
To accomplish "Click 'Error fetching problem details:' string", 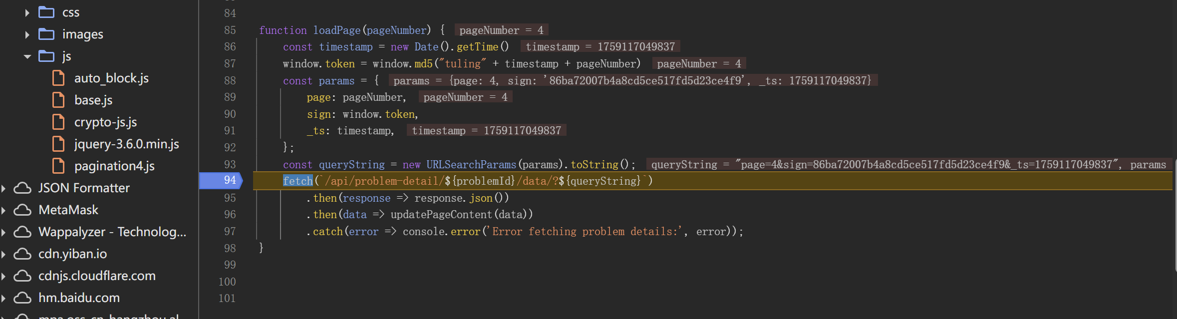I will click(585, 232).
